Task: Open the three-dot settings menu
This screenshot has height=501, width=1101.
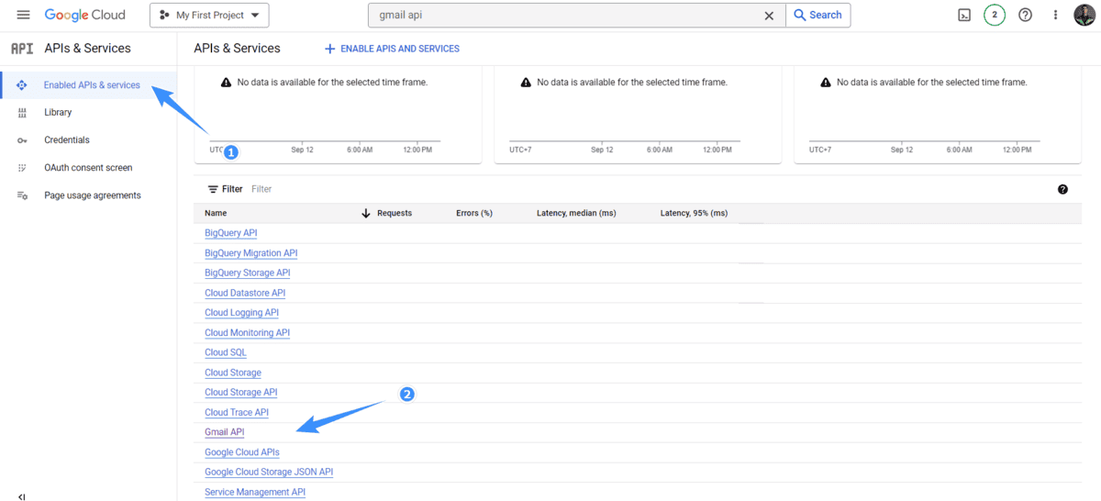Action: click(1056, 15)
